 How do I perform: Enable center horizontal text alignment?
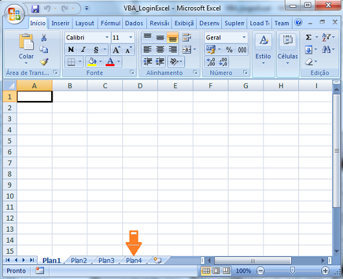pyautogui.click(x=160, y=50)
